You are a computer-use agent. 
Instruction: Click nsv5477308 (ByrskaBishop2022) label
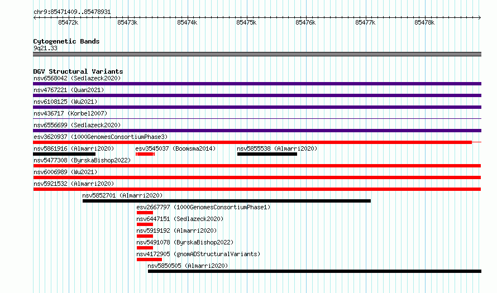point(82,160)
